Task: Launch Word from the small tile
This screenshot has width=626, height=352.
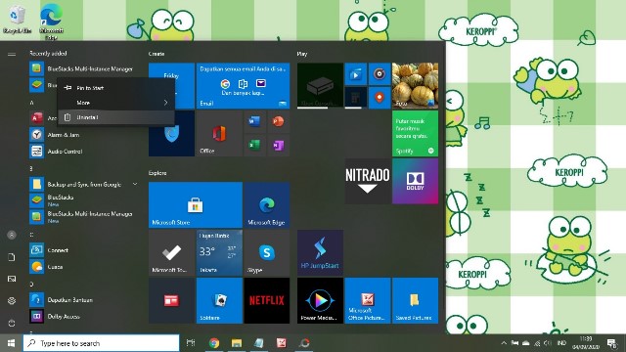Action: (254, 121)
